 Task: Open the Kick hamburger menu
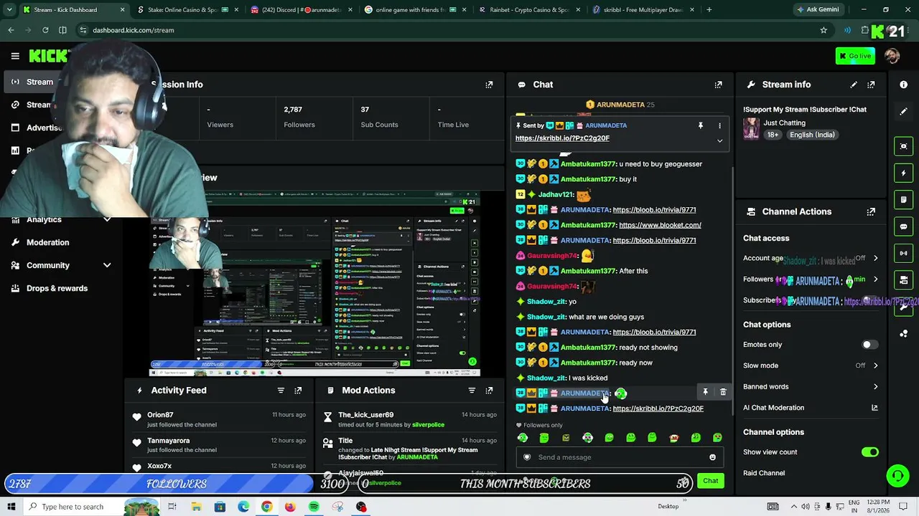(x=15, y=56)
